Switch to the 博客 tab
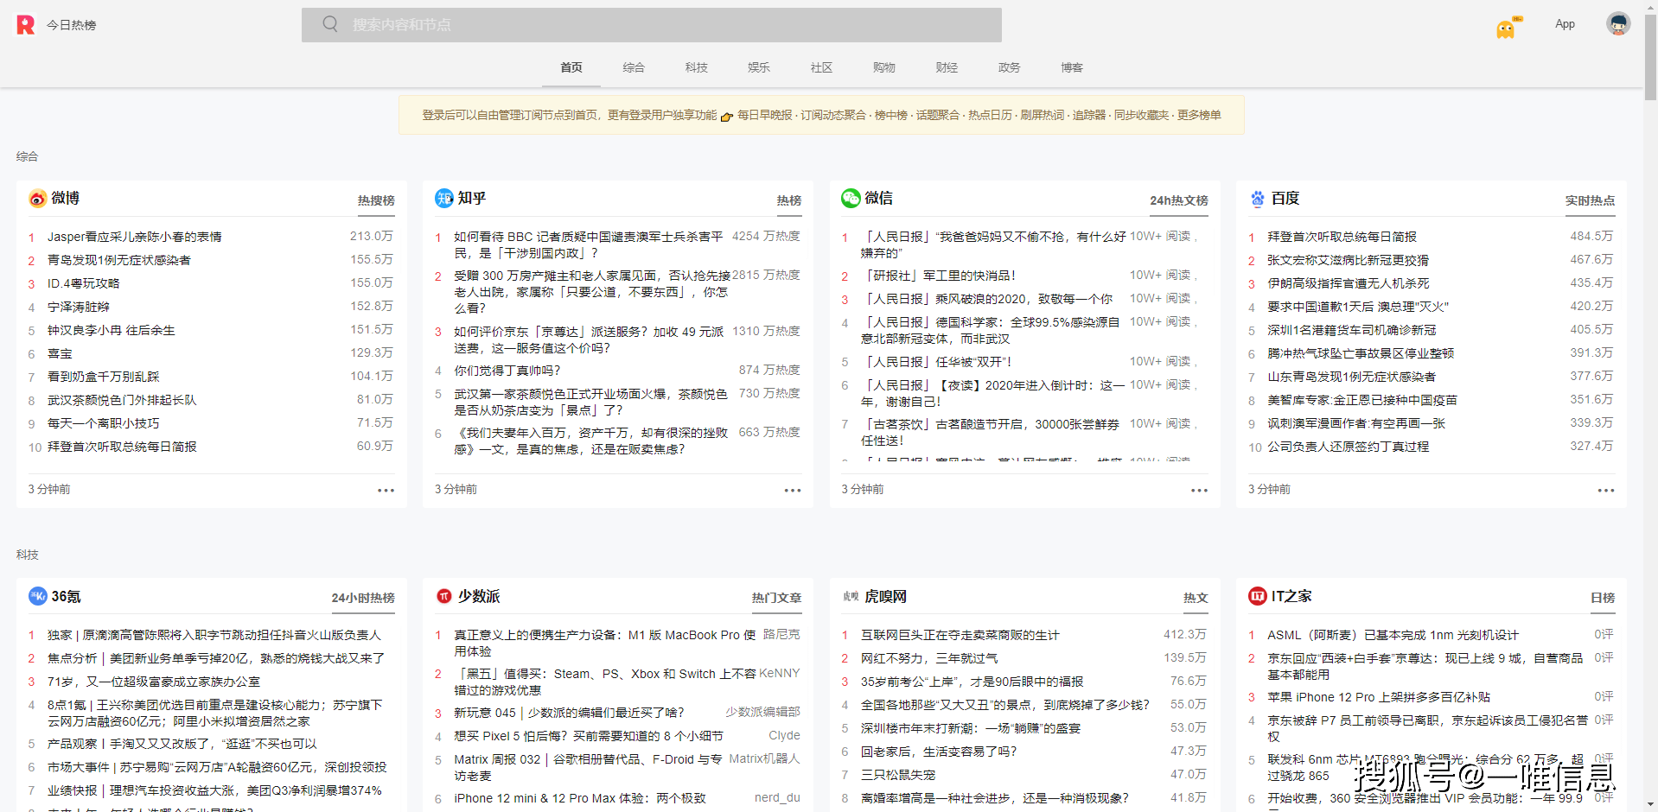The width and height of the screenshot is (1658, 812). tap(1072, 67)
